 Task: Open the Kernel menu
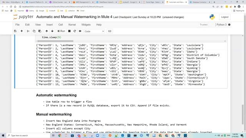(72, 25)
